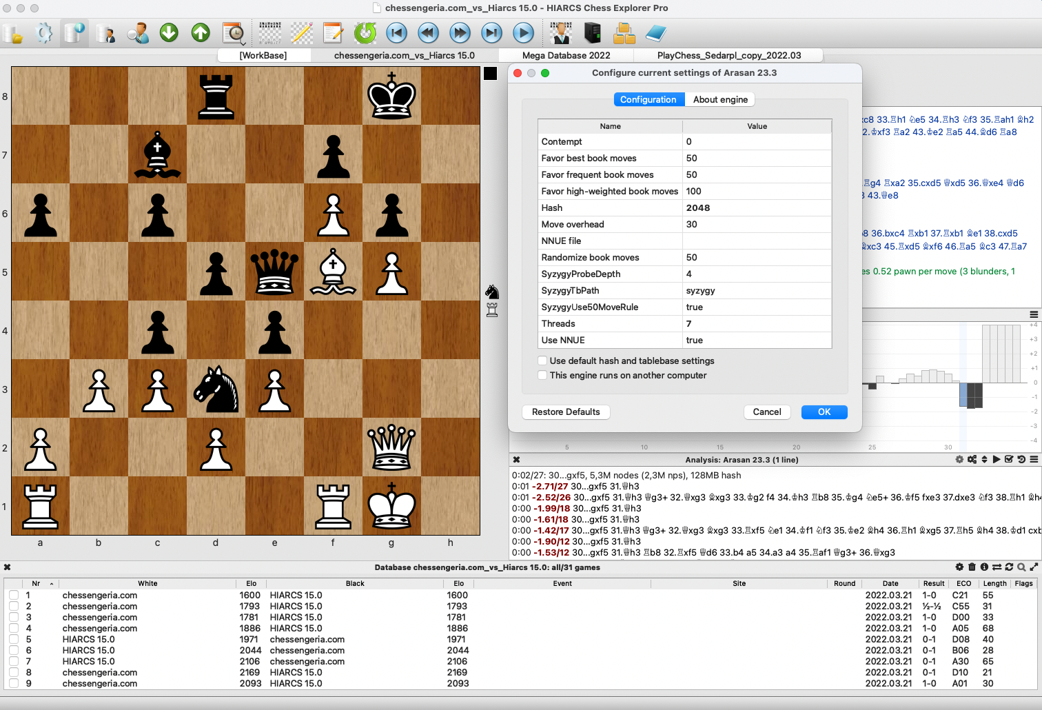Open the database info icon
Screen dimensions: 1042x710
(74, 33)
